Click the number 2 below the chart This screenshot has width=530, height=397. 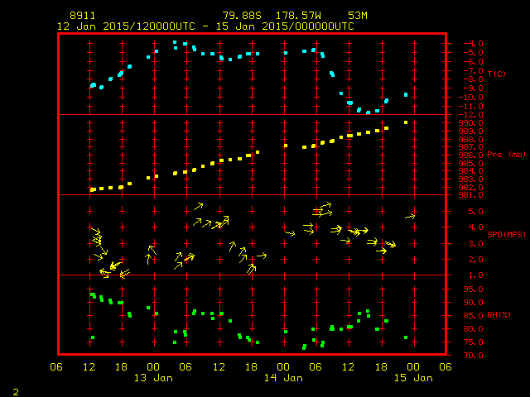coord(16,392)
